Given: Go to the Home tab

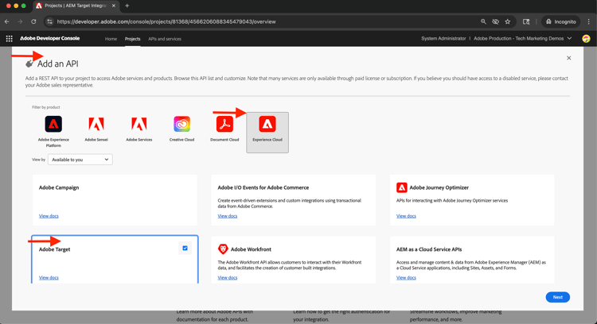Looking at the screenshot, I should tap(111, 38).
